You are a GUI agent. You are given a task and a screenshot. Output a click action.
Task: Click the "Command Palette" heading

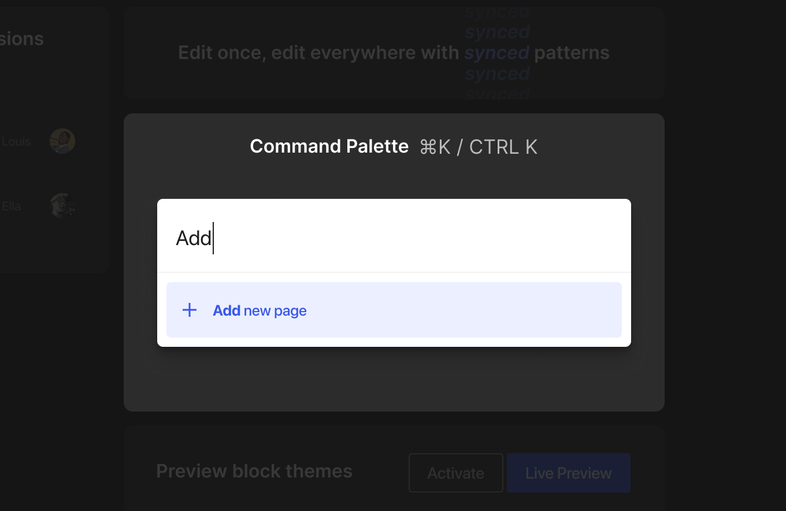[329, 146]
